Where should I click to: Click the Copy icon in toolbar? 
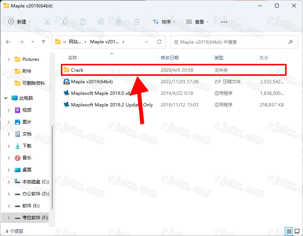[65, 22]
